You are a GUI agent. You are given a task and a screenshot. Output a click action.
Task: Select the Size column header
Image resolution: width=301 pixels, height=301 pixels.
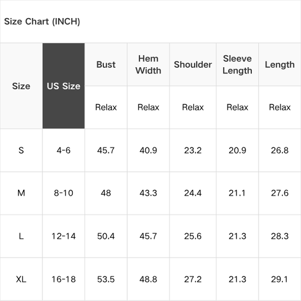coord(21,86)
